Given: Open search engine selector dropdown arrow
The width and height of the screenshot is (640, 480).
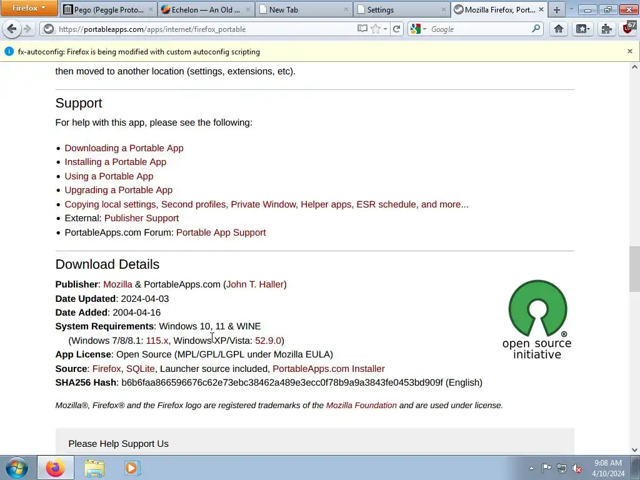Looking at the screenshot, I should point(424,29).
